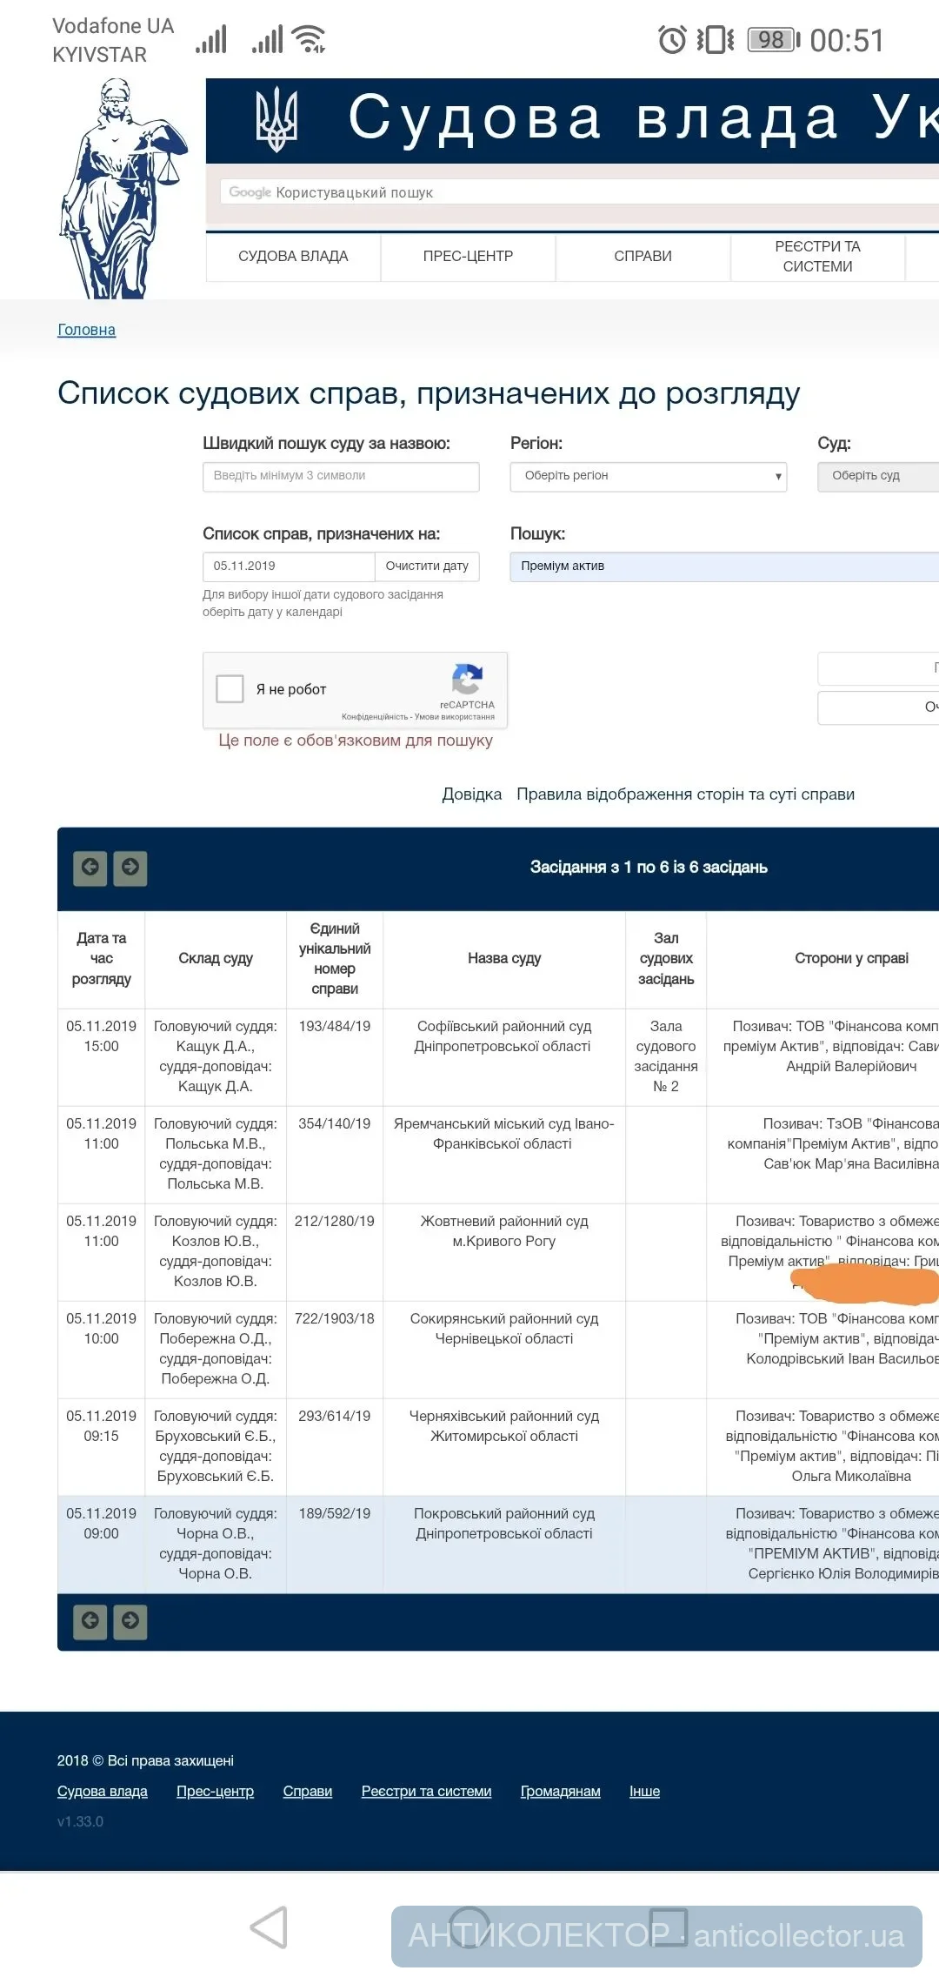
Task: Click the quick court name search field
Action: (x=341, y=476)
